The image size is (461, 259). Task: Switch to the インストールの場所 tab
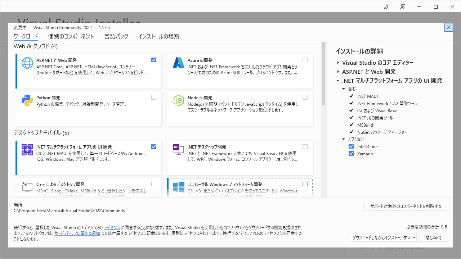coord(159,36)
